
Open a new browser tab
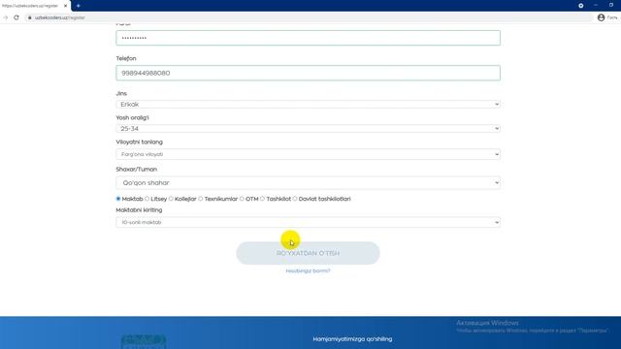coord(78,6)
